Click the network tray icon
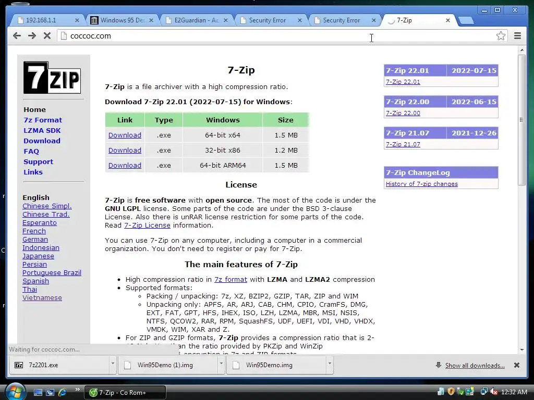The width and height of the screenshot is (534, 400). (483, 392)
